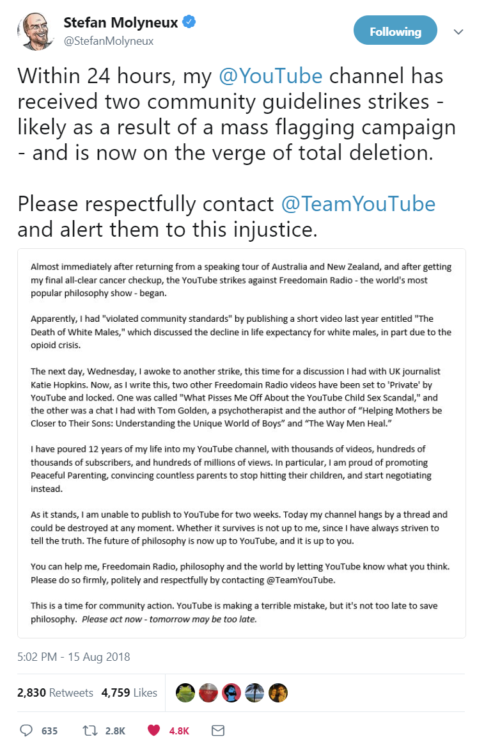The width and height of the screenshot is (477, 744).
Task: Open the tweet timestamp 5:02 PM link
Action: click(74, 657)
